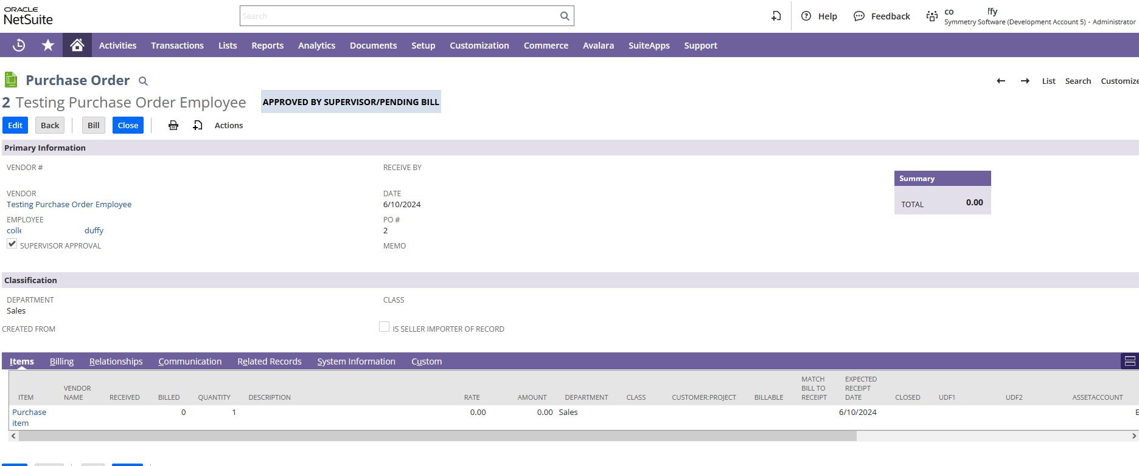This screenshot has width=1139, height=466.
Task: Click the Oracle NetSuite logo
Action: 28,16
